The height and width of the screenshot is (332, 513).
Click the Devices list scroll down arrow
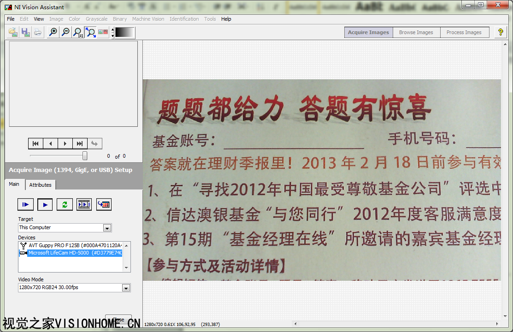pyautogui.click(x=127, y=268)
